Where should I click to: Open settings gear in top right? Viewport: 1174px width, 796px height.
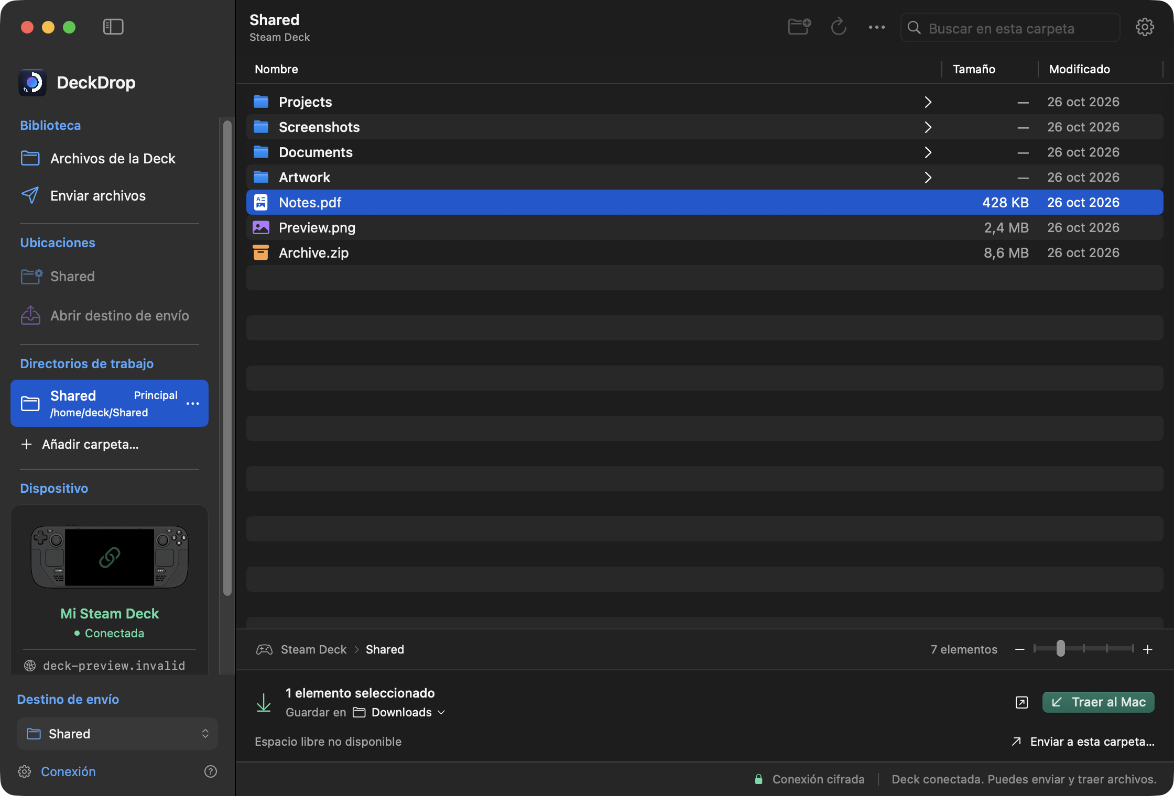[1145, 27]
